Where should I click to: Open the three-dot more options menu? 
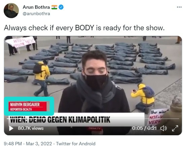click(x=179, y=7)
